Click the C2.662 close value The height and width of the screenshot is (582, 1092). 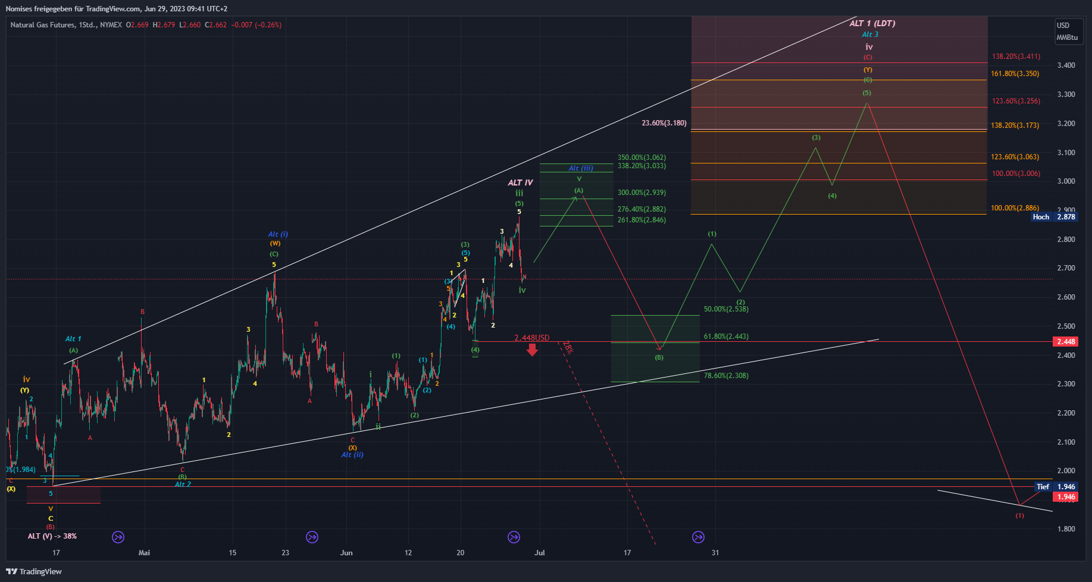pos(215,25)
